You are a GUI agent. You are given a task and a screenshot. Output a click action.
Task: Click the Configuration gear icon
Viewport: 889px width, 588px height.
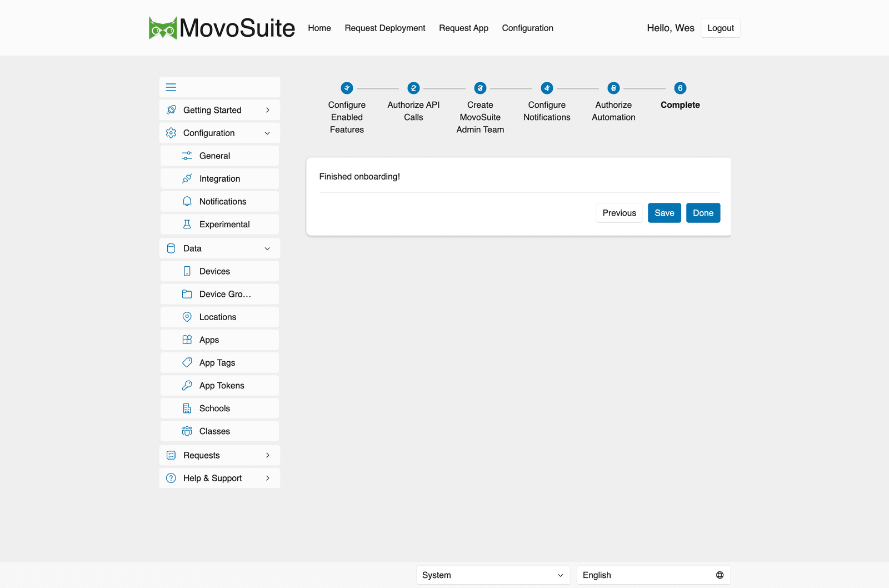pyautogui.click(x=171, y=133)
